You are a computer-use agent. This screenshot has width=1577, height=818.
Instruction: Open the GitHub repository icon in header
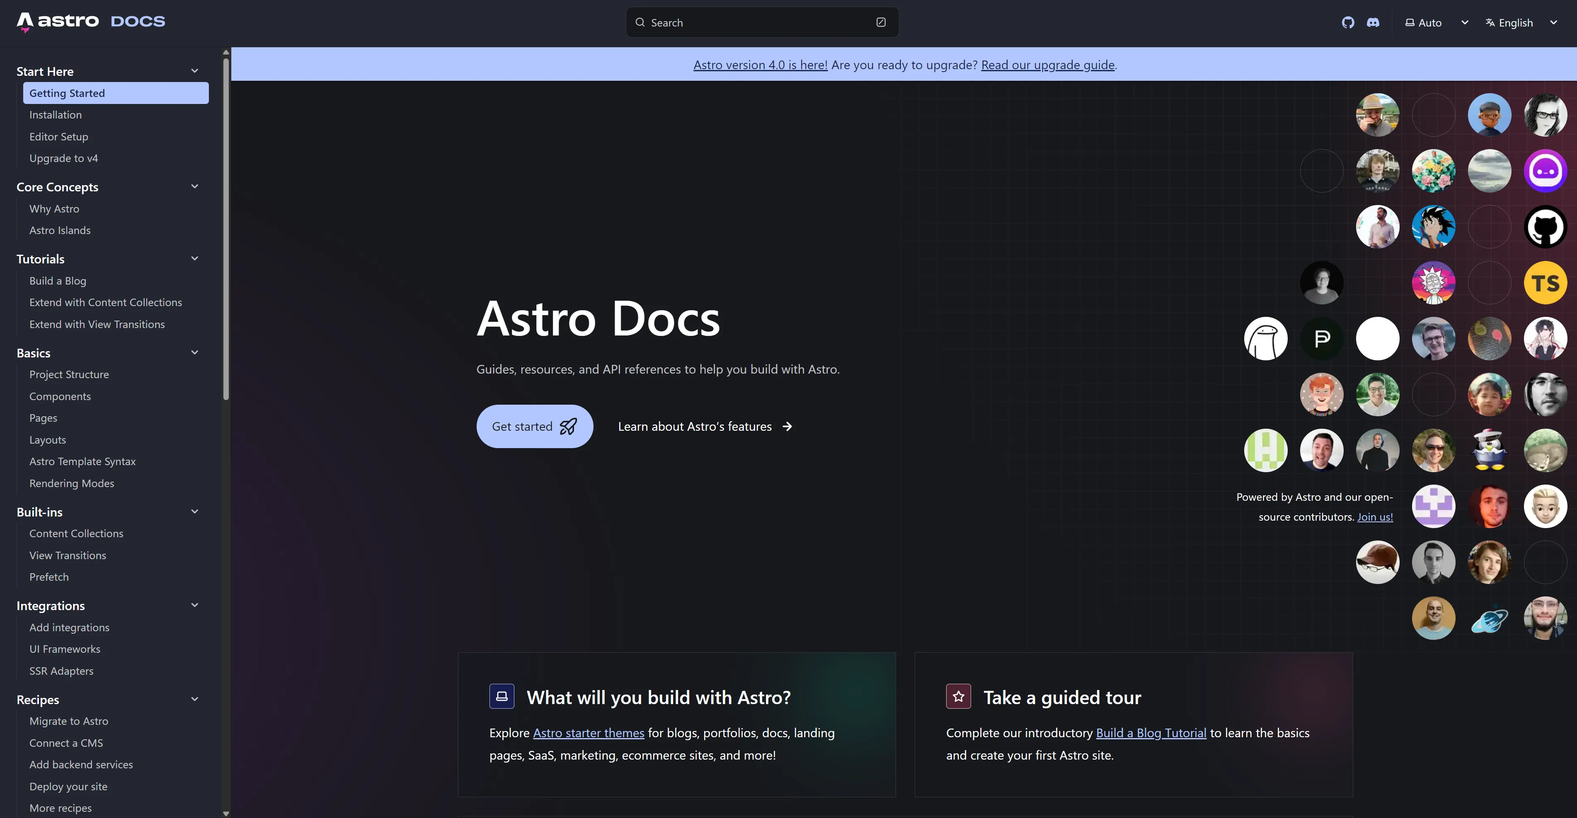coord(1347,23)
